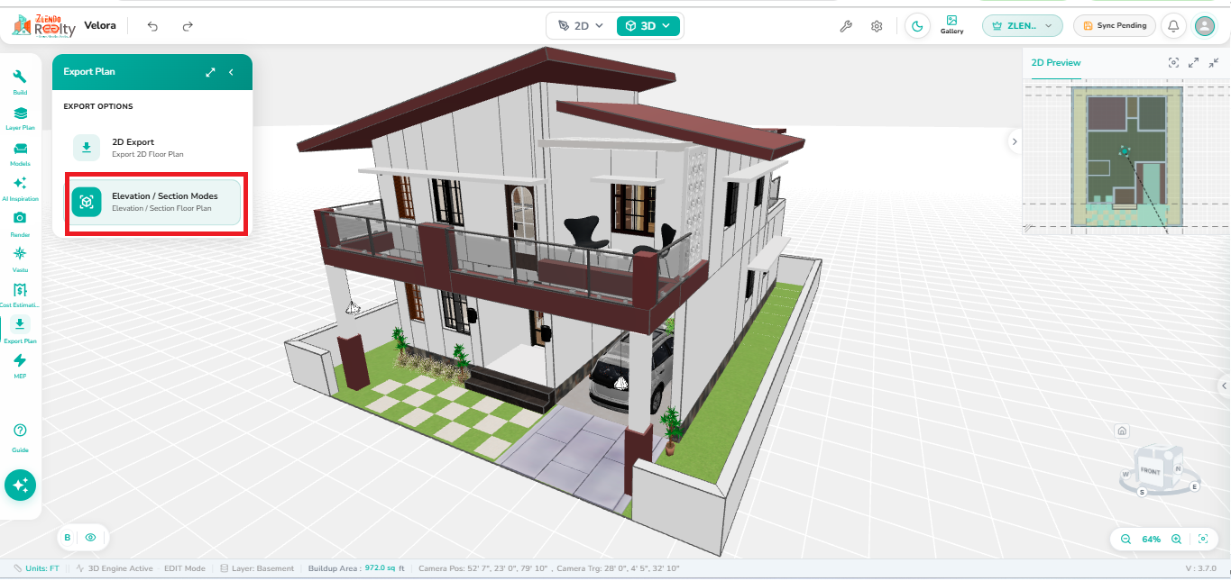Screen dimensions: 1231x581
Task: Recenter the 2D Preview view
Action: [1173, 62]
